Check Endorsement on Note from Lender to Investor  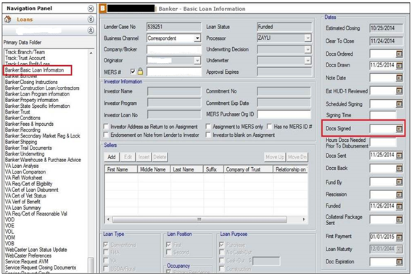coord(106,135)
